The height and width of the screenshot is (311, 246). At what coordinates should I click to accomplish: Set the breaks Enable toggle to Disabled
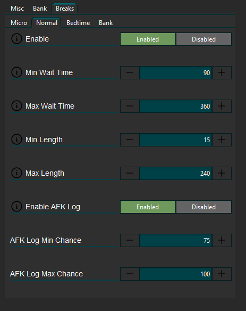point(203,39)
